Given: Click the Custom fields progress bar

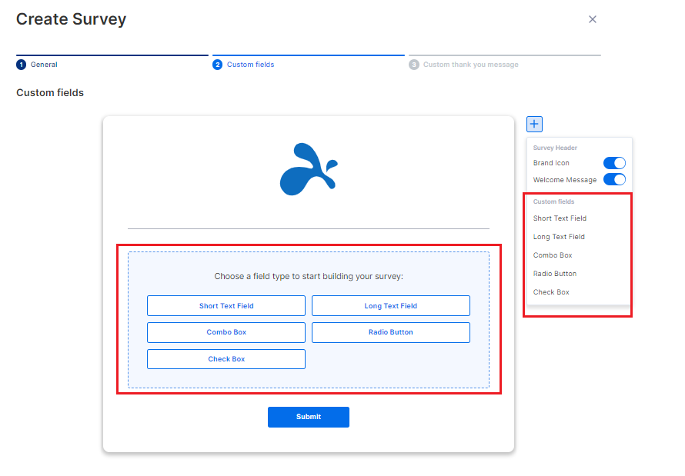Looking at the screenshot, I should (x=308, y=55).
